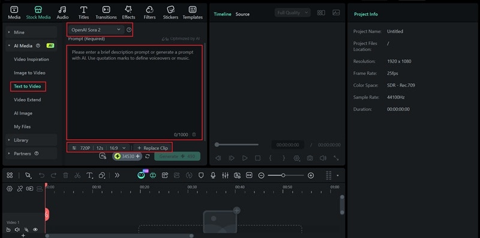
Task: Expand the Library section
Action: tap(31, 140)
